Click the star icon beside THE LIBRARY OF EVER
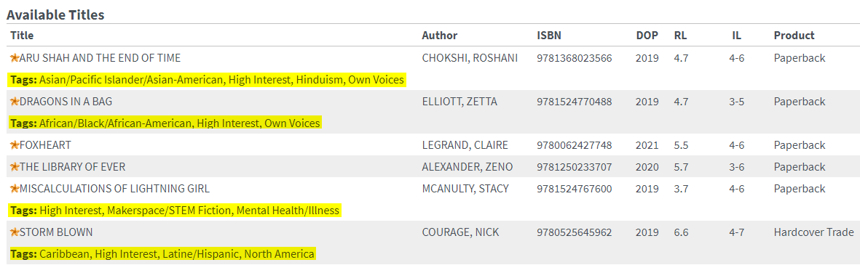Viewport: 860px width, 265px height. pyautogui.click(x=15, y=167)
